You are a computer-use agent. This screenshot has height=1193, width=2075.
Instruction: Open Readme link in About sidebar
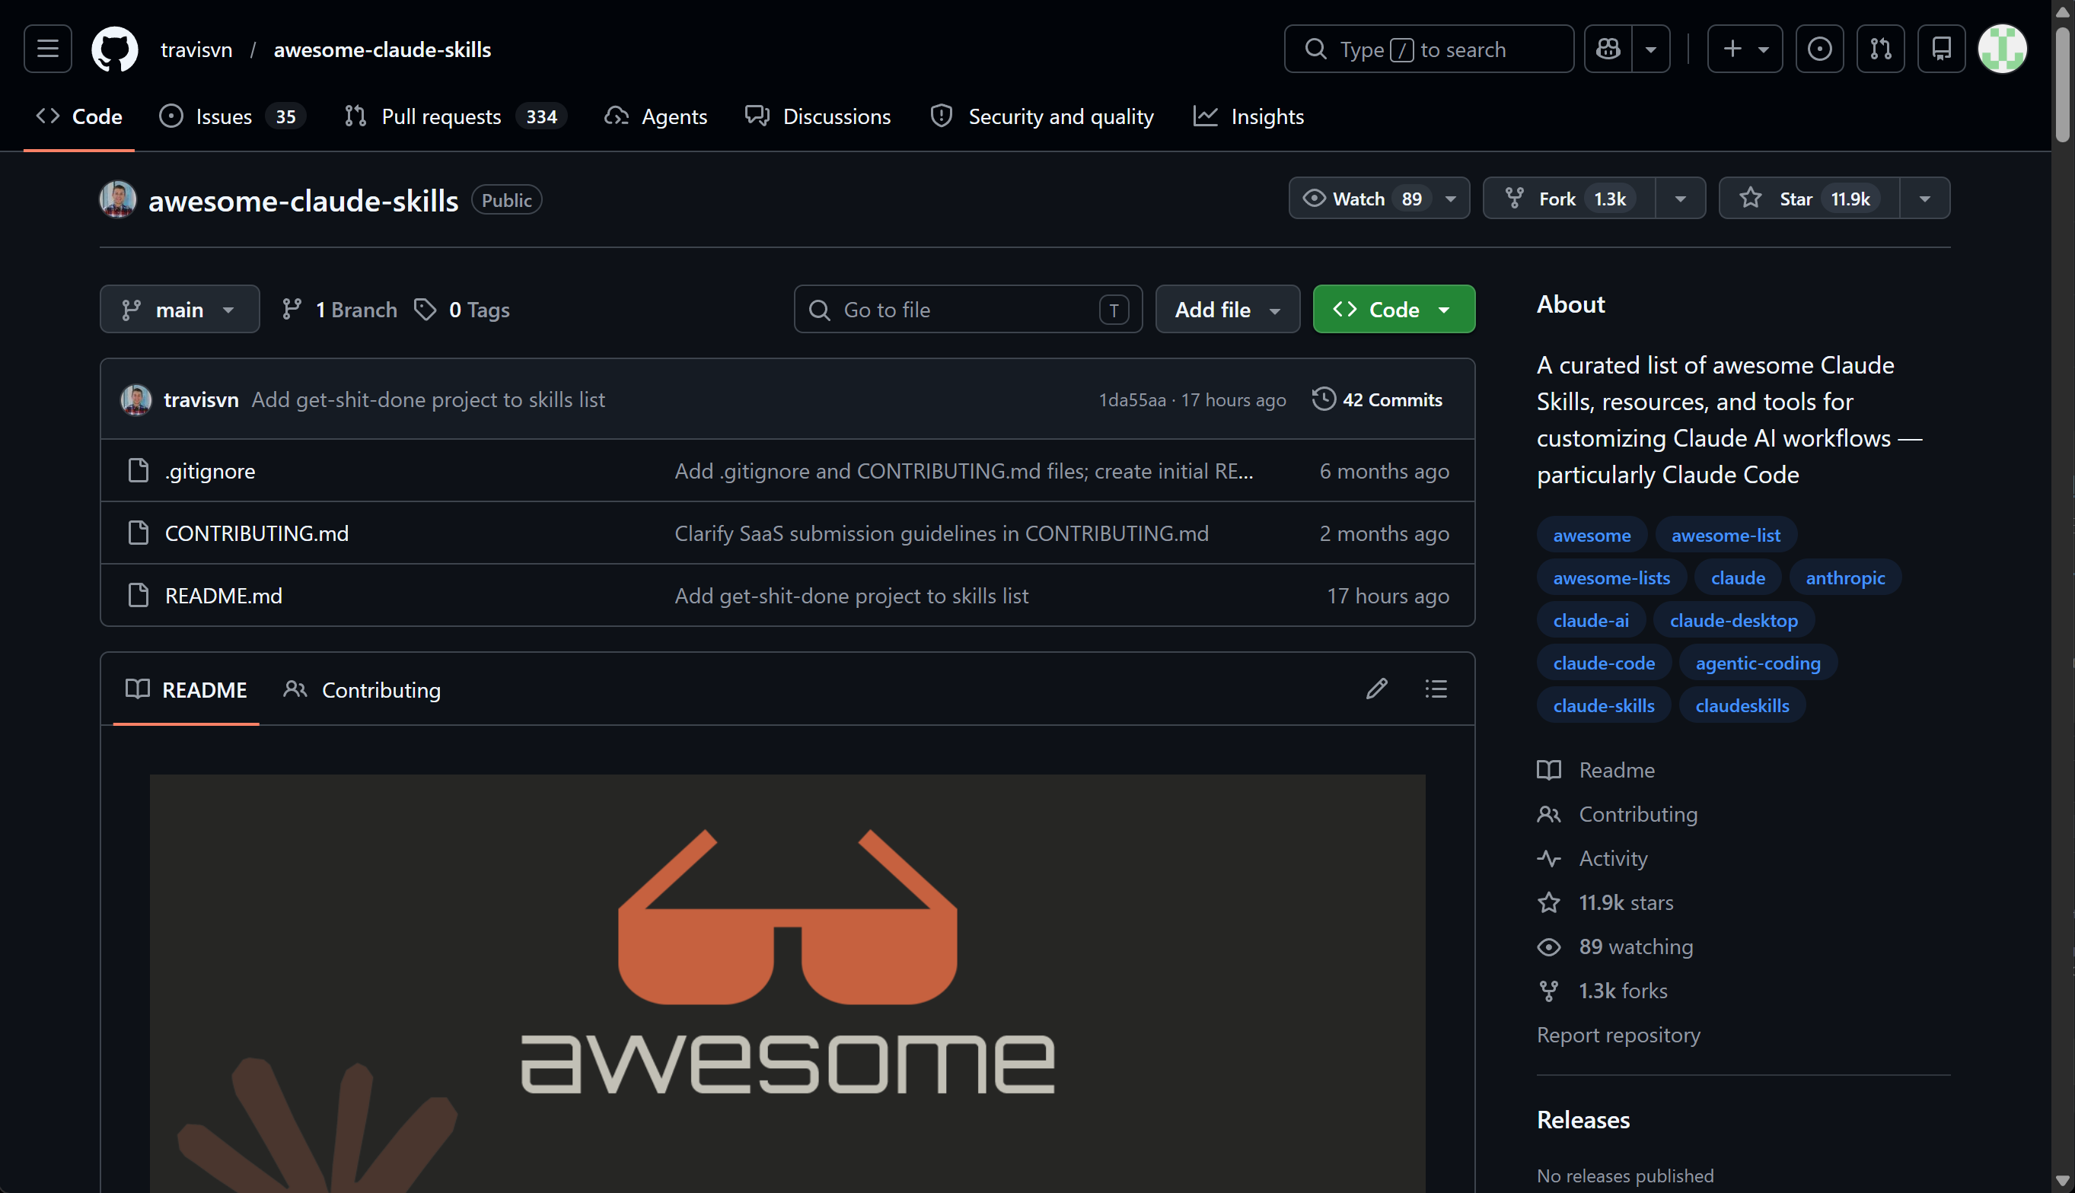click(1595, 769)
